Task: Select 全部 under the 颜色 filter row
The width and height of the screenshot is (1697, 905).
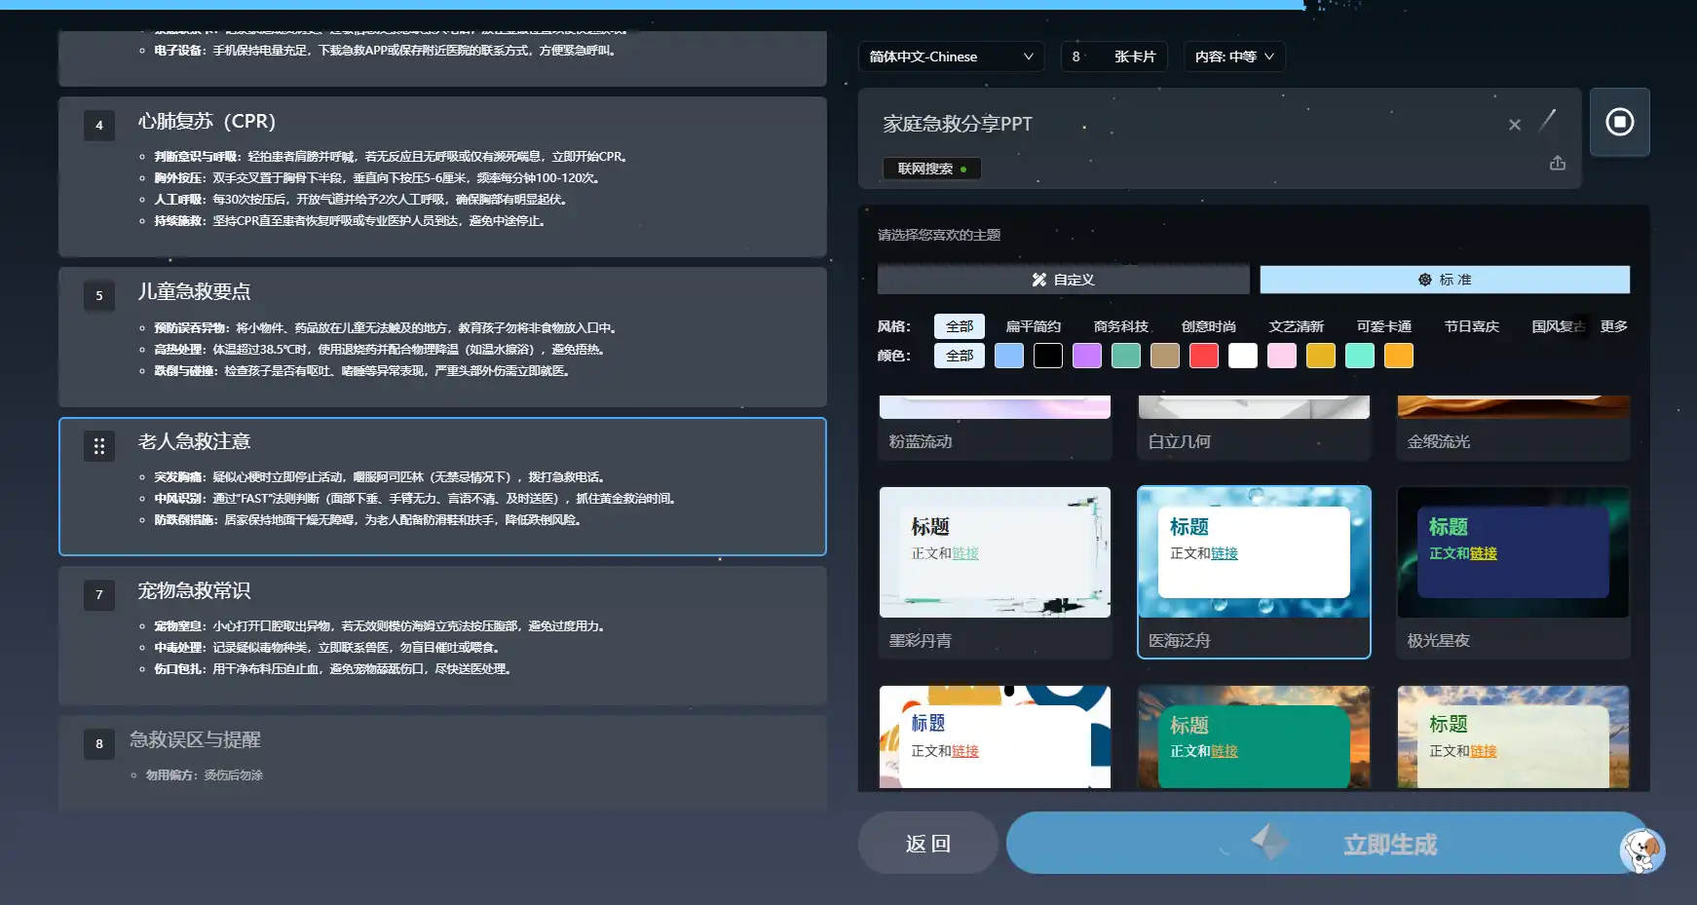Action: coord(960,356)
